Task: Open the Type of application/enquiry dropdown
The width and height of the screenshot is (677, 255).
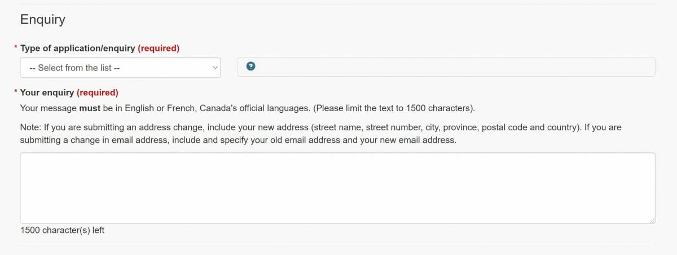Action: pyautogui.click(x=120, y=68)
